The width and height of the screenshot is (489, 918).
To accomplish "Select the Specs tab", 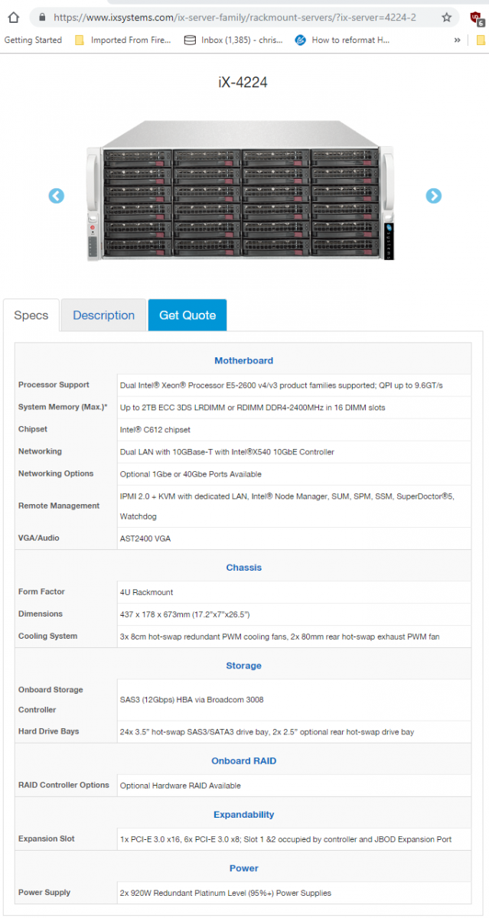I will (31, 315).
